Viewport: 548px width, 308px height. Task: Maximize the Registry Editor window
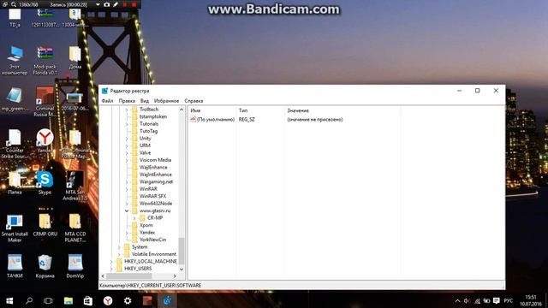click(478, 91)
